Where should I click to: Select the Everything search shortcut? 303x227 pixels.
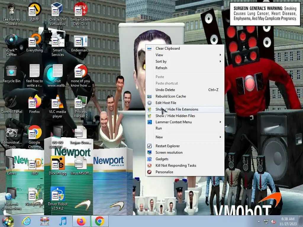[34, 43]
